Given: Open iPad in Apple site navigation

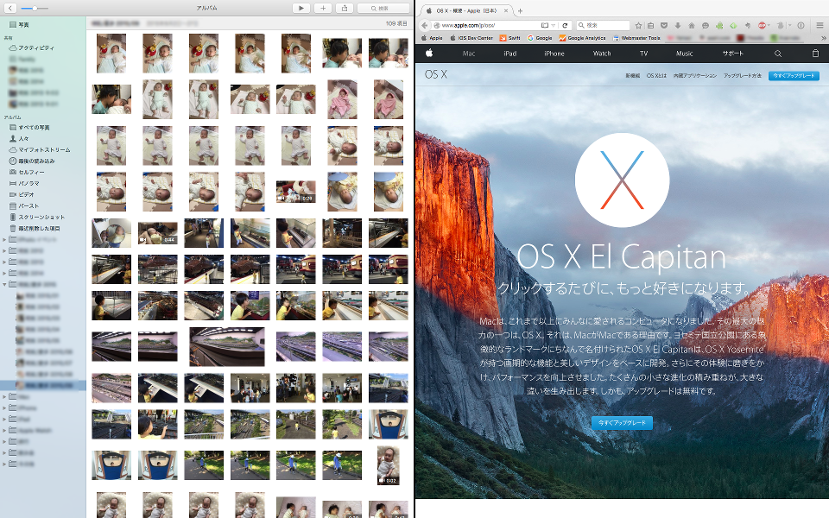Looking at the screenshot, I should (x=509, y=54).
